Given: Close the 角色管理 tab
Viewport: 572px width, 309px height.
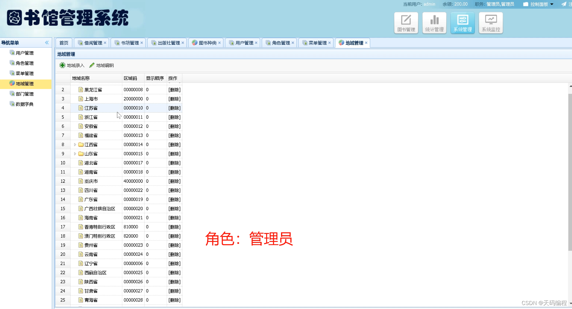Looking at the screenshot, I should tap(293, 43).
